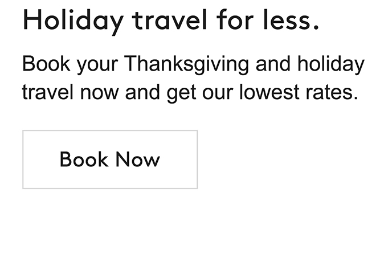Click the Book Now button

(x=110, y=159)
